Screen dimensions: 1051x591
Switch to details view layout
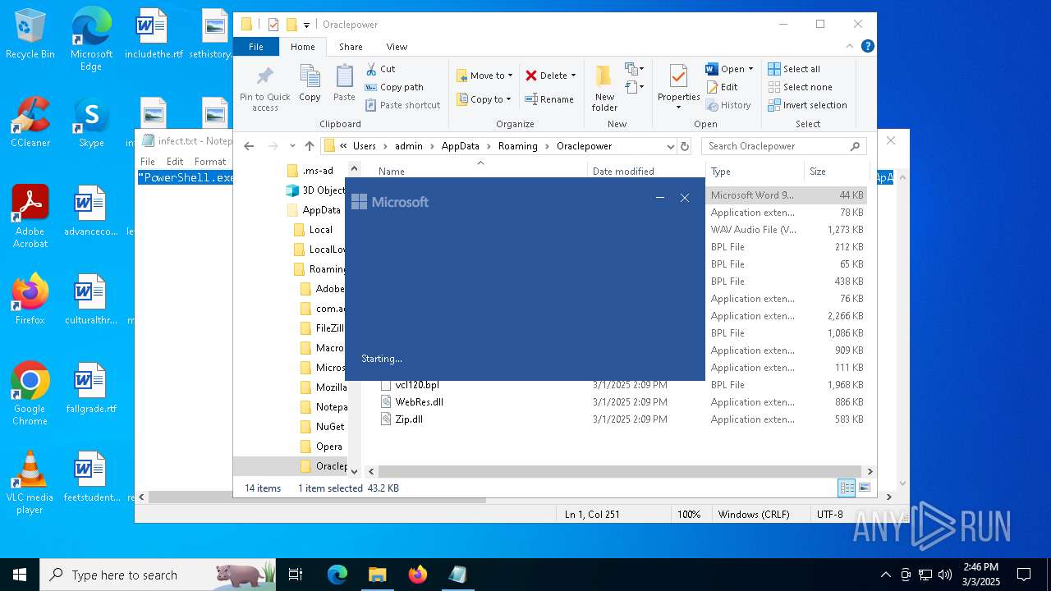[x=847, y=488]
